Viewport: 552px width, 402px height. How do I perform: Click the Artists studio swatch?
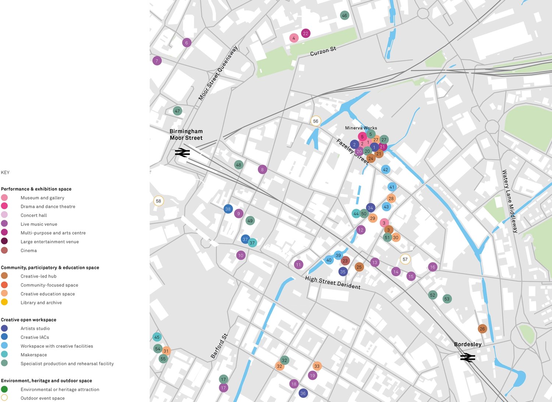[4, 328]
